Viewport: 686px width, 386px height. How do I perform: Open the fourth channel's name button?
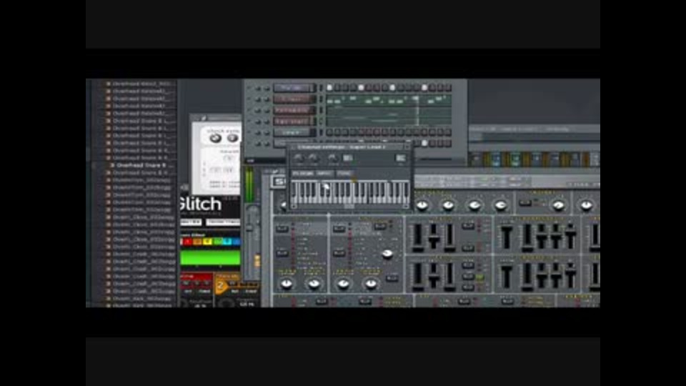point(294,121)
